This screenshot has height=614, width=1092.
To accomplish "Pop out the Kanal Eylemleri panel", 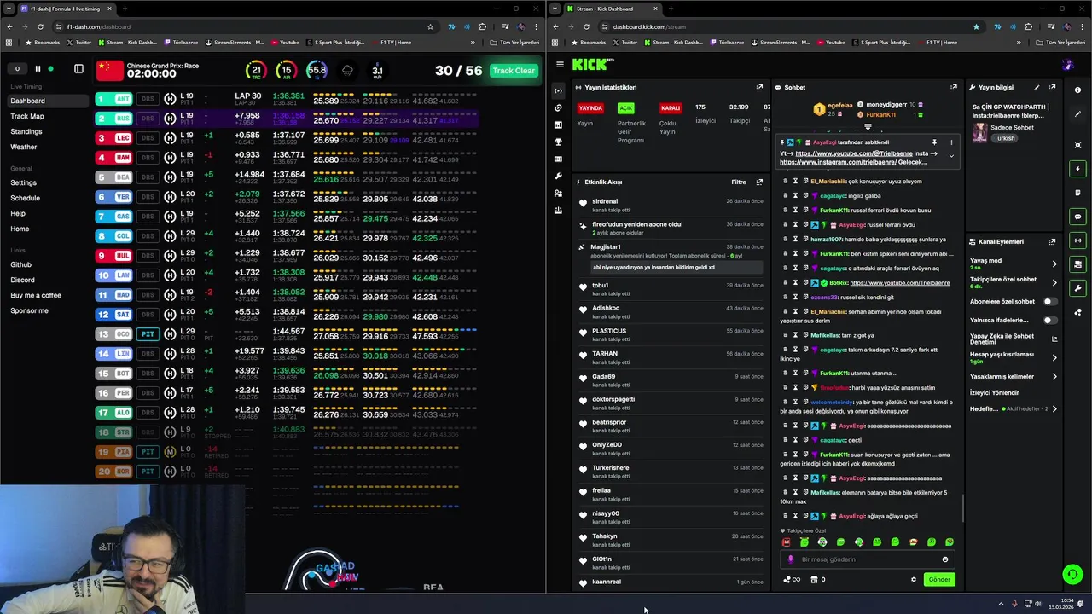I will pos(1052,241).
